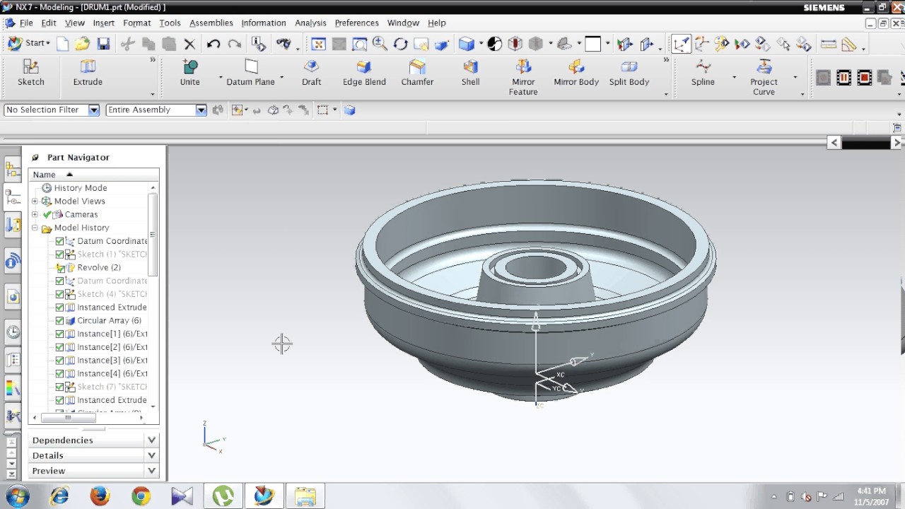The height and width of the screenshot is (509, 905).
Task: Select the Sketch tool
Action: pyautogui.click(x=31, y=73)
